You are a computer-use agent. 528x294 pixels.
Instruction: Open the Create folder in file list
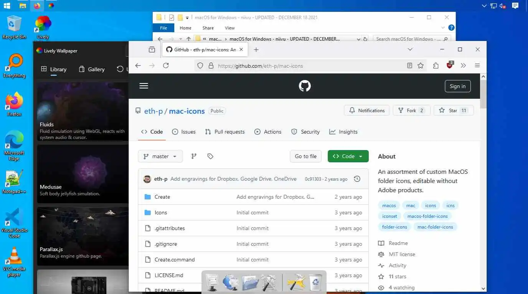click(162, 197)
